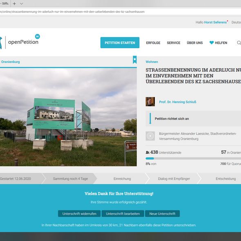Open the Über uns menu item
241x241 pixels.
[x=195, y=43]
